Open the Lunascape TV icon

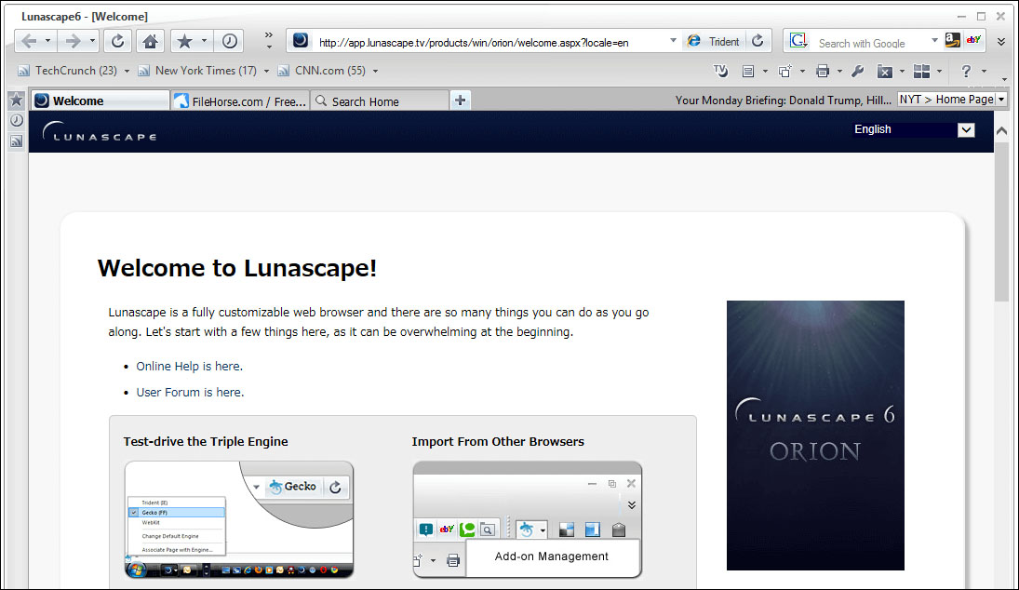point(720,71)
